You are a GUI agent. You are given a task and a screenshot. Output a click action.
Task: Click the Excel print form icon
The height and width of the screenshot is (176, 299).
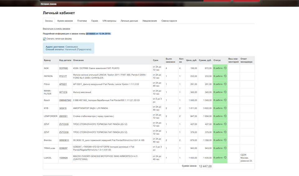pos(44,39)
